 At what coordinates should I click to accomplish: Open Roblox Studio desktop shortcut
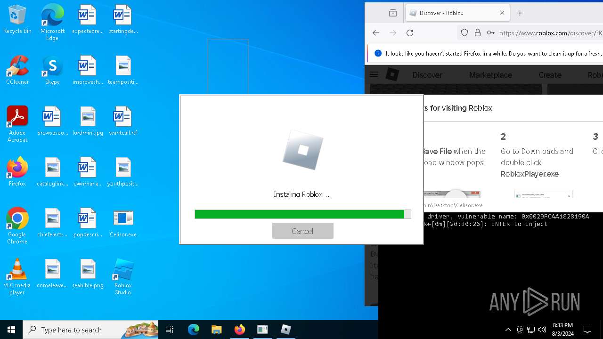pos(123,277)
